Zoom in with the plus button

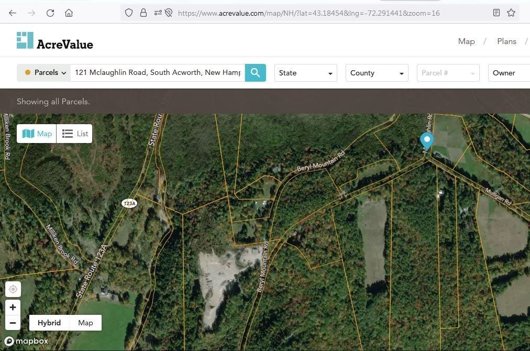13,307
